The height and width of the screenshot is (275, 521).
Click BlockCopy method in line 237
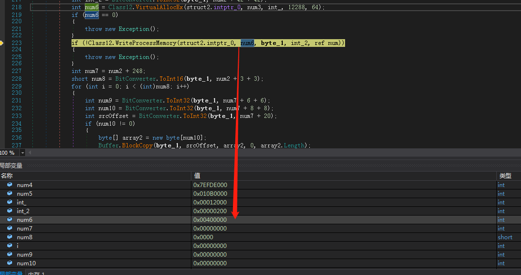pos(137,145)
